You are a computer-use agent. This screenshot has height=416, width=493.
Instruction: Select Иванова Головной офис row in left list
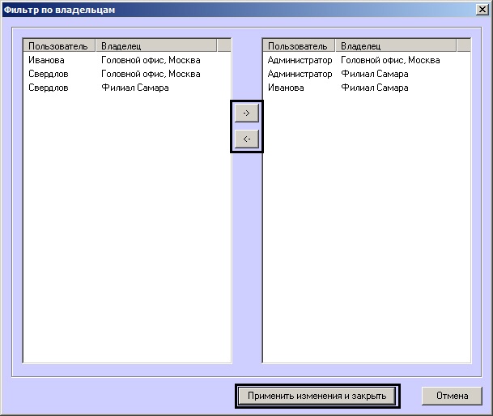[127, 60]
